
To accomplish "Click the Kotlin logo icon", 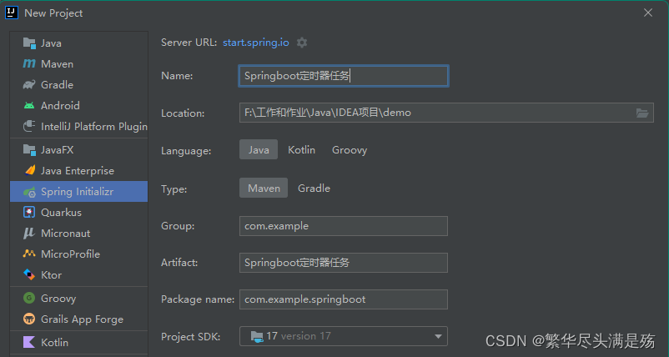I will pos(29,342).
